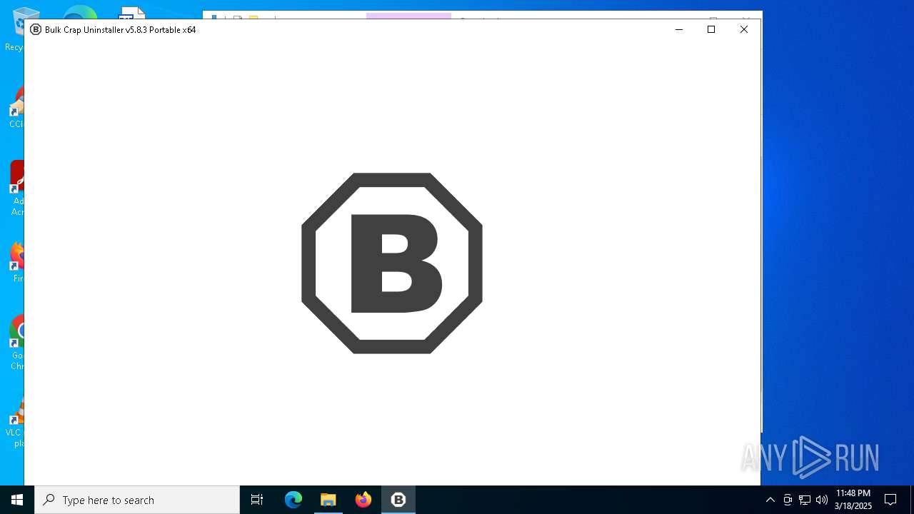
Task: Open the notification center
Action: 890,500
